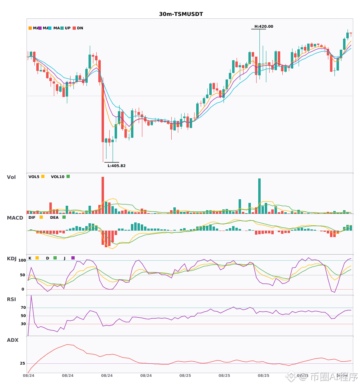Image resolution: width=361 pixels, height=387 pixels.
Task: Select the L:405.82 low price label
Action: pyautogui.click(x=116, y=166)
